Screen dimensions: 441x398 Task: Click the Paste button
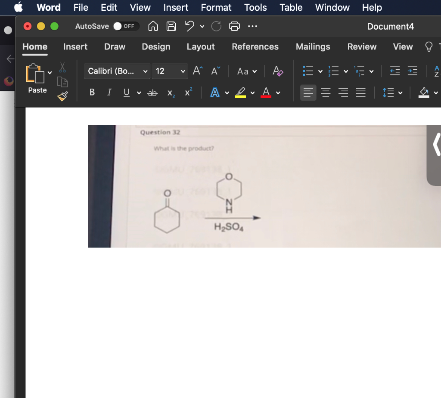37,80
